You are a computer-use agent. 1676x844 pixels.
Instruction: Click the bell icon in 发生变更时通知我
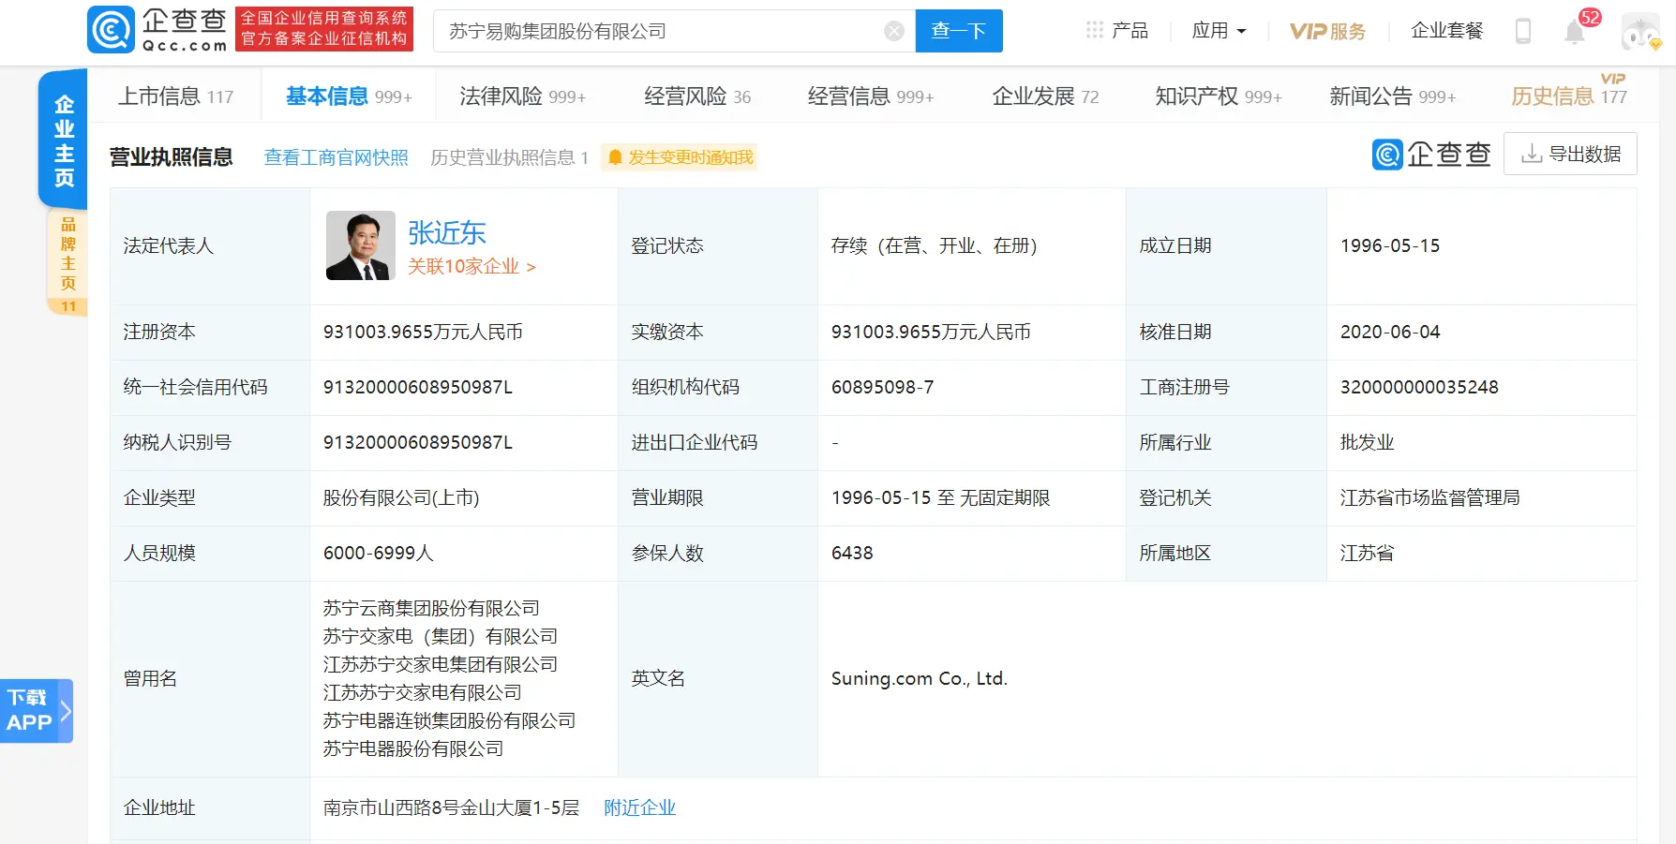[x=615, y=157]
